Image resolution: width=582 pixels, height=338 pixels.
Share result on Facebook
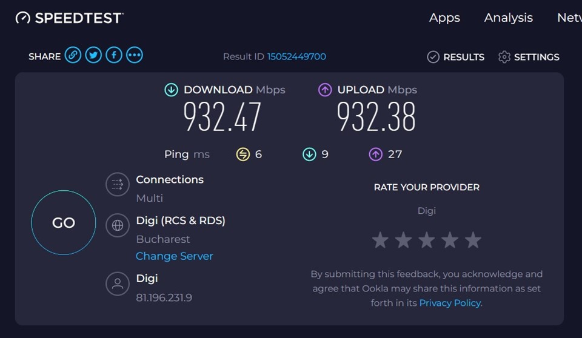114,56
